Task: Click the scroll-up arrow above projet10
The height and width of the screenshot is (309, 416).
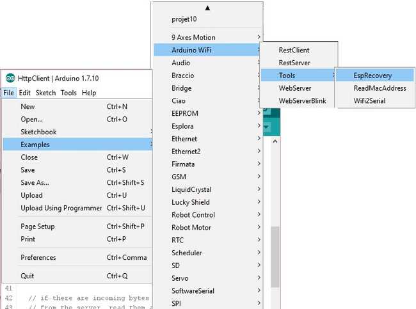Action: click(207, 8)
